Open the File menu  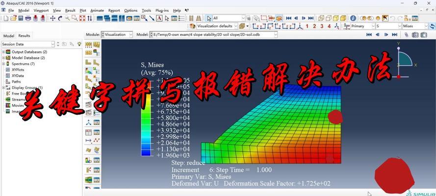pos(11,11)
